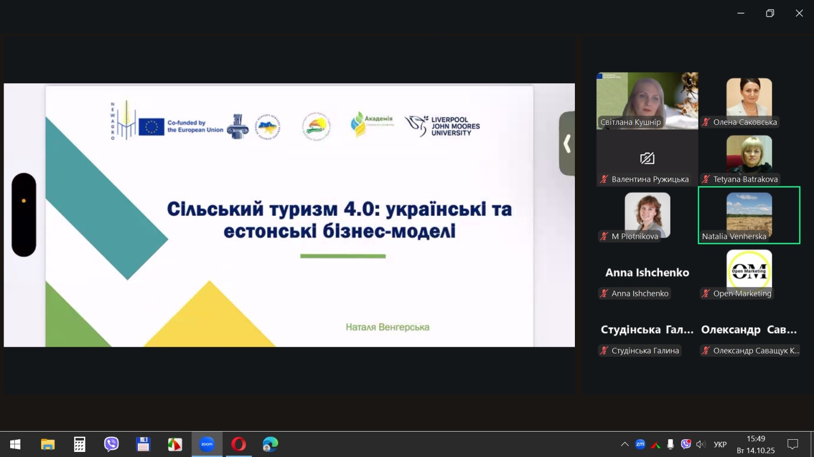Click the muted mic icon beside Anna Ishchenko
Viewport: 814px width, 457px height.
point(604,293)
